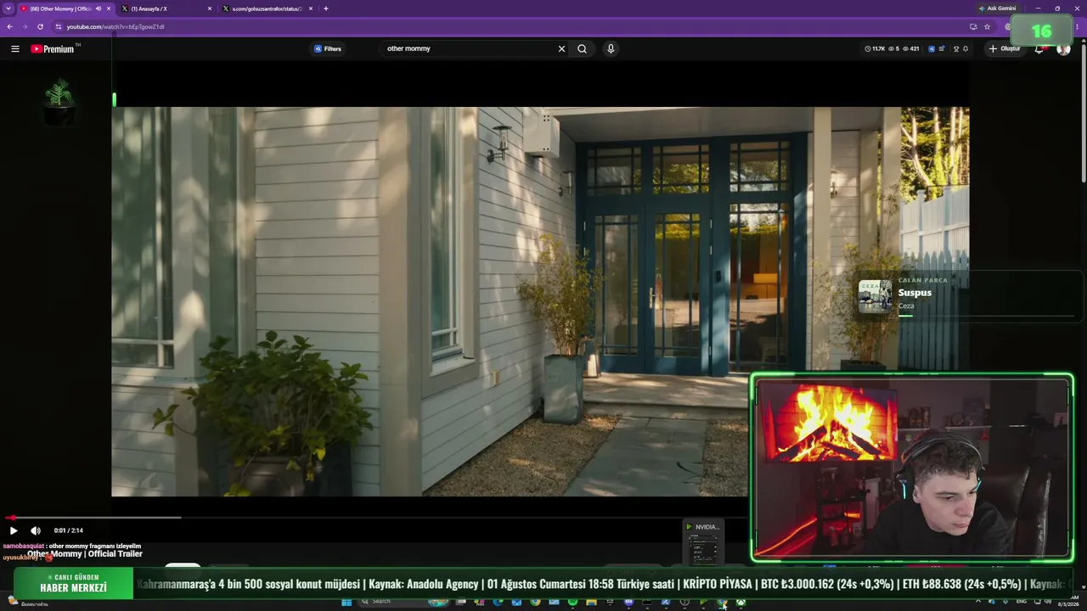Viewport: 1087px width, 611px height.
Task: Click the 0:01 / 2:14 time display
Action: 69,530
